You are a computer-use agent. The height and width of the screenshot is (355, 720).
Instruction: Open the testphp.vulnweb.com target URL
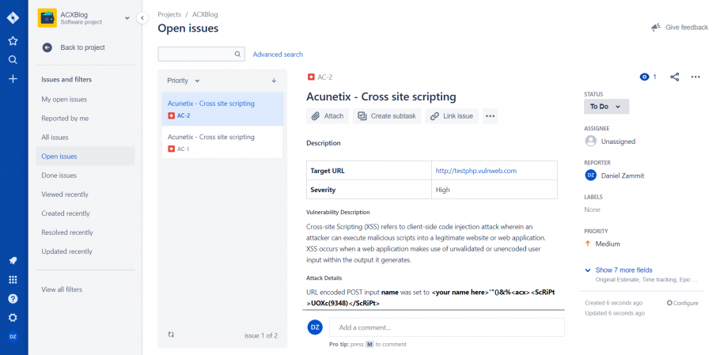[x=476, y=171]
